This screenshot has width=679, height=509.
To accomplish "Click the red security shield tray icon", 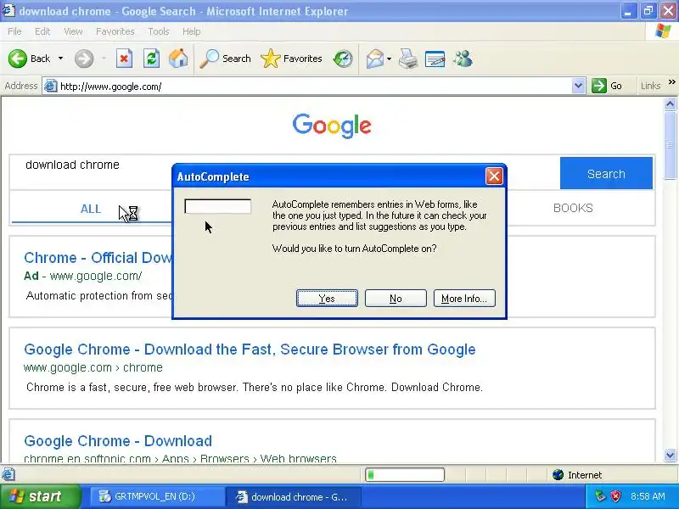I will (615, 496).
